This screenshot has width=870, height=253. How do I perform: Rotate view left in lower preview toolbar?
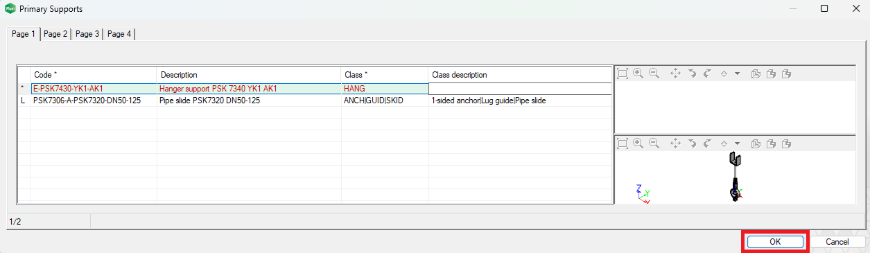[x=692, y=143]
